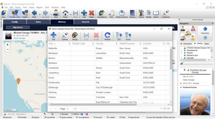
Task: Click Access the Heredis Online services
Action: (x=161, y=118)
